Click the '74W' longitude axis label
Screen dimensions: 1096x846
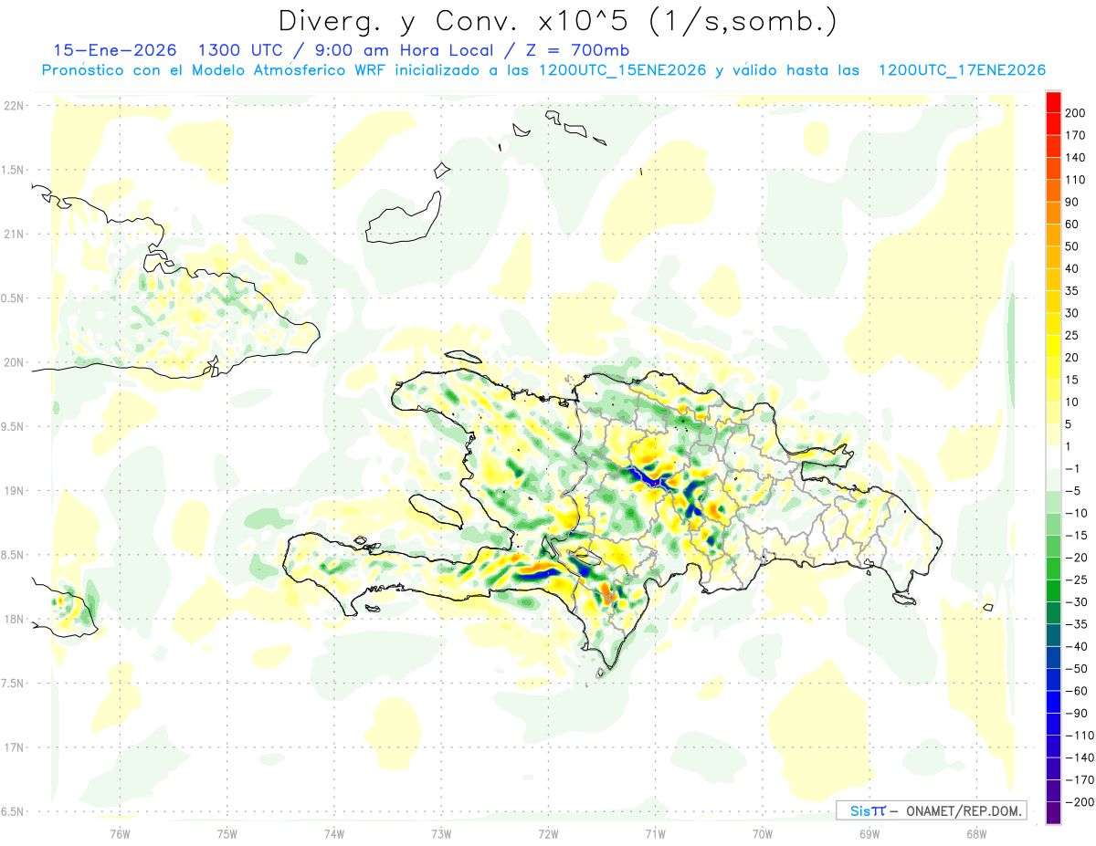(x=334, y=833)
